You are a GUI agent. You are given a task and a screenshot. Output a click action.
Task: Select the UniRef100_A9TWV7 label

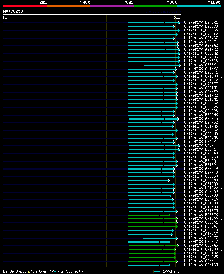click(x=201, y=68)
